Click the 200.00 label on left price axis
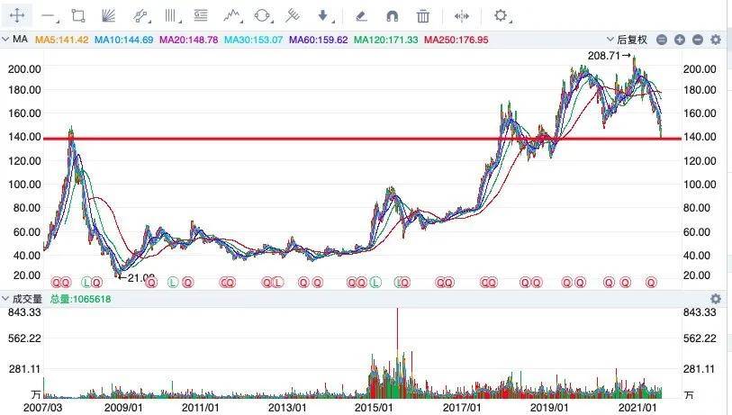The width and height of the screenshot is (732, 415). click(24, 69)
